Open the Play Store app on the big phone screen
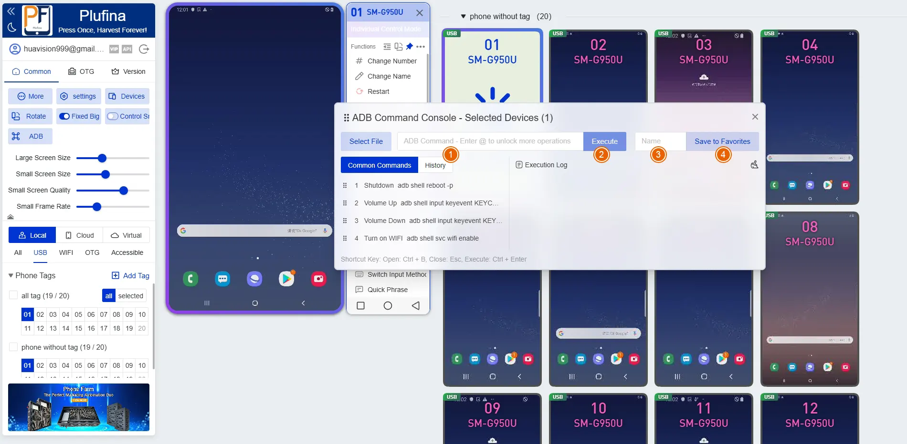Image resolution: width=907 pixels, height=444 pixels. [x=286, y=278]
